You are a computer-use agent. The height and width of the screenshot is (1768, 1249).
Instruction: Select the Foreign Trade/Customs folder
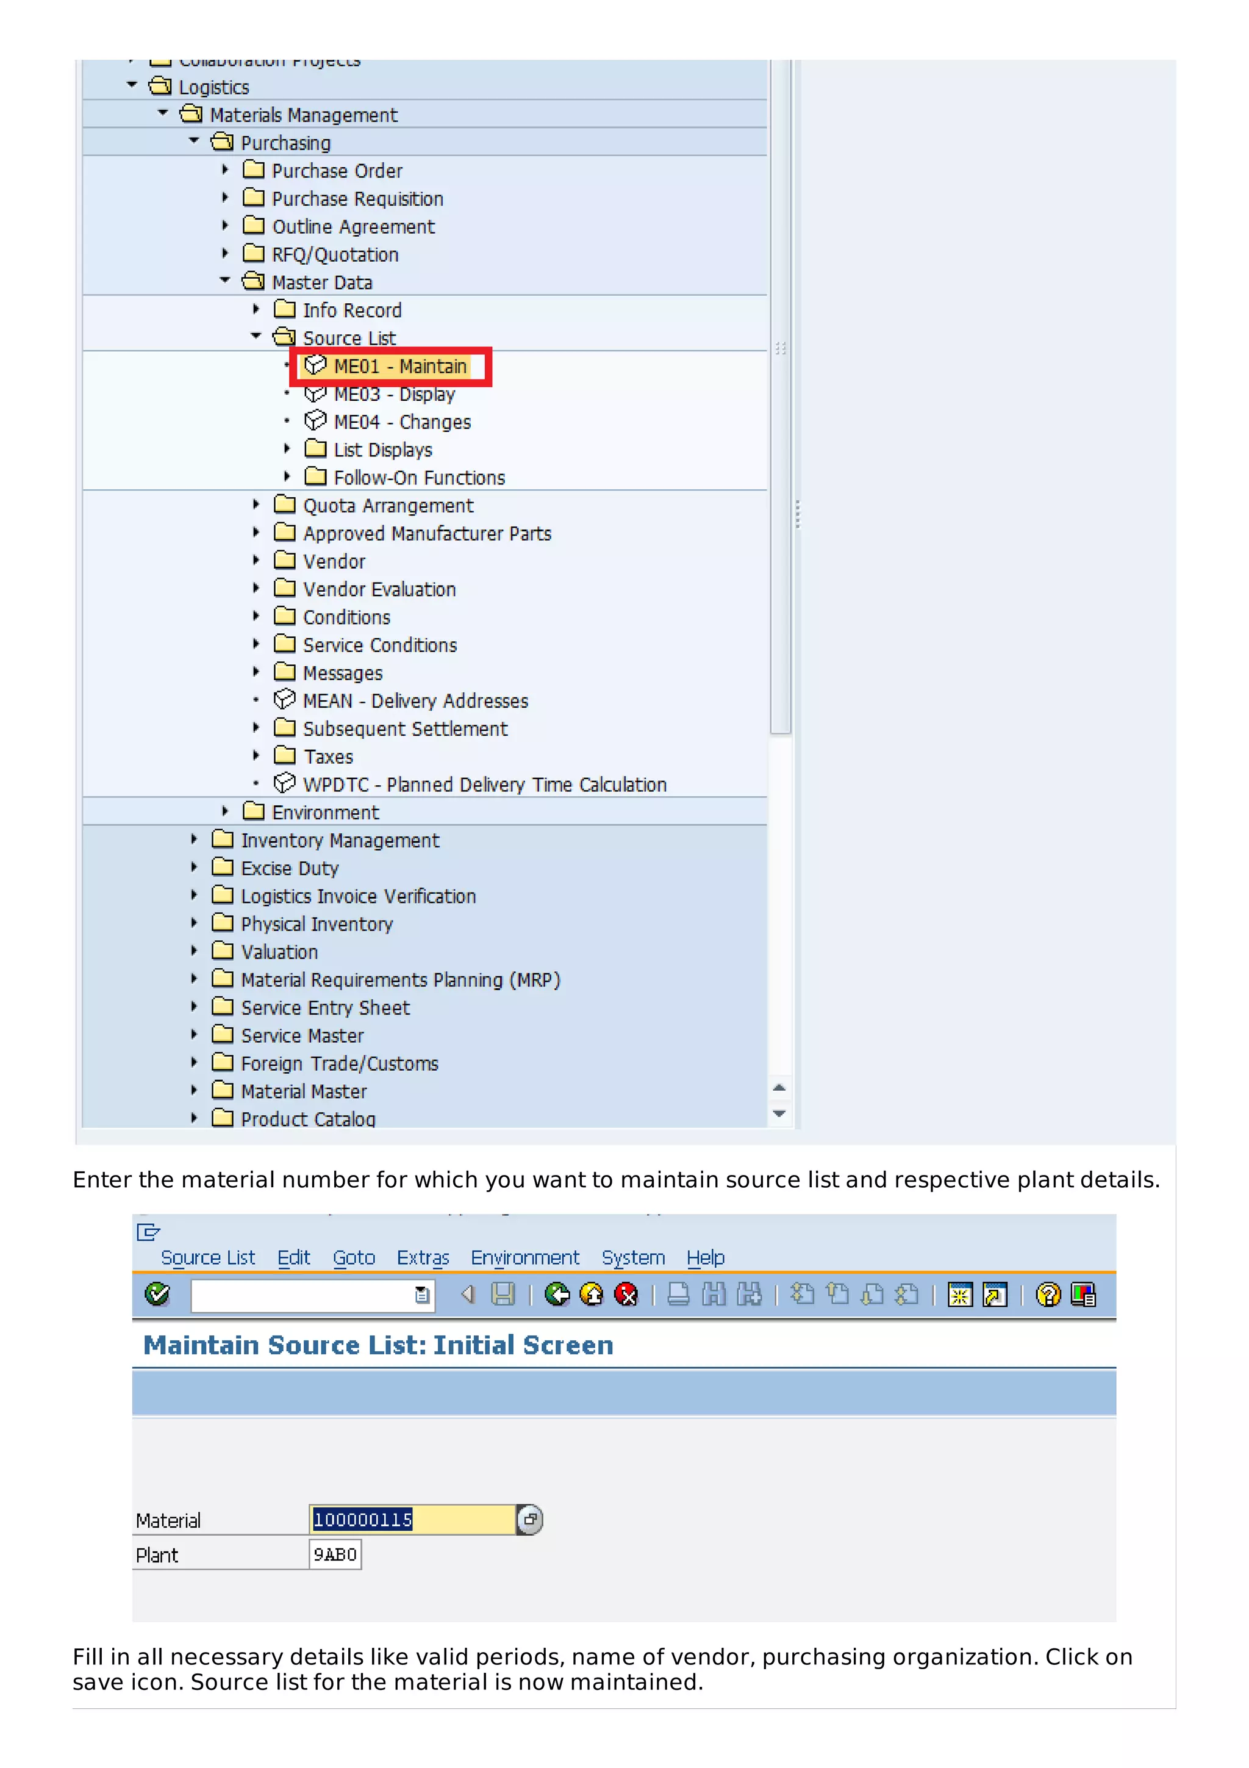(x=339, y=1063)
